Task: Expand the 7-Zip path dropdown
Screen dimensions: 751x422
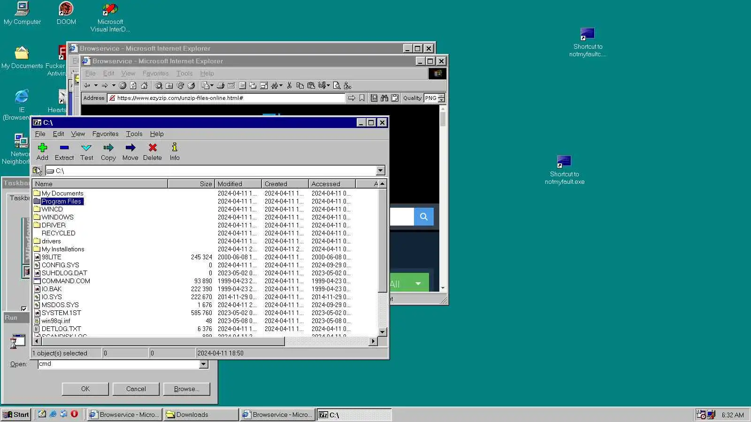Action: tap(381, 171)
